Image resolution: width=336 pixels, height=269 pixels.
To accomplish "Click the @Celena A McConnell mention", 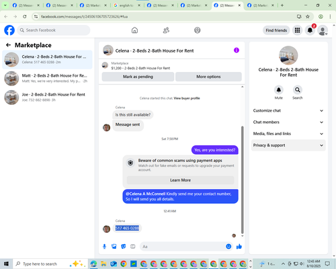I will pos(145,194).
